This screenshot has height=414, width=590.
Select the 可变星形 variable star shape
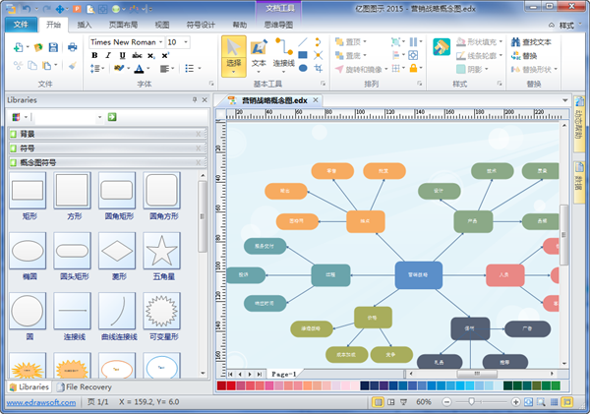pos(160,312)
